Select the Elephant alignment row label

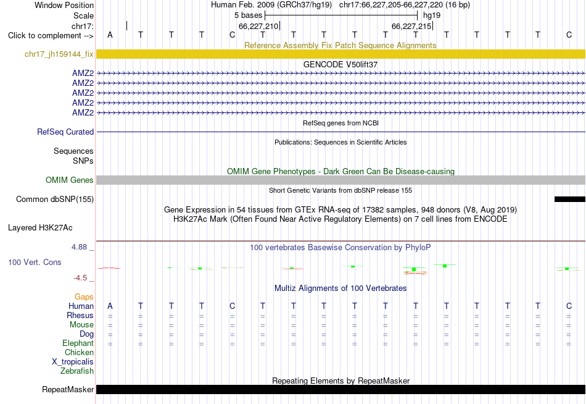coord(78,343)
